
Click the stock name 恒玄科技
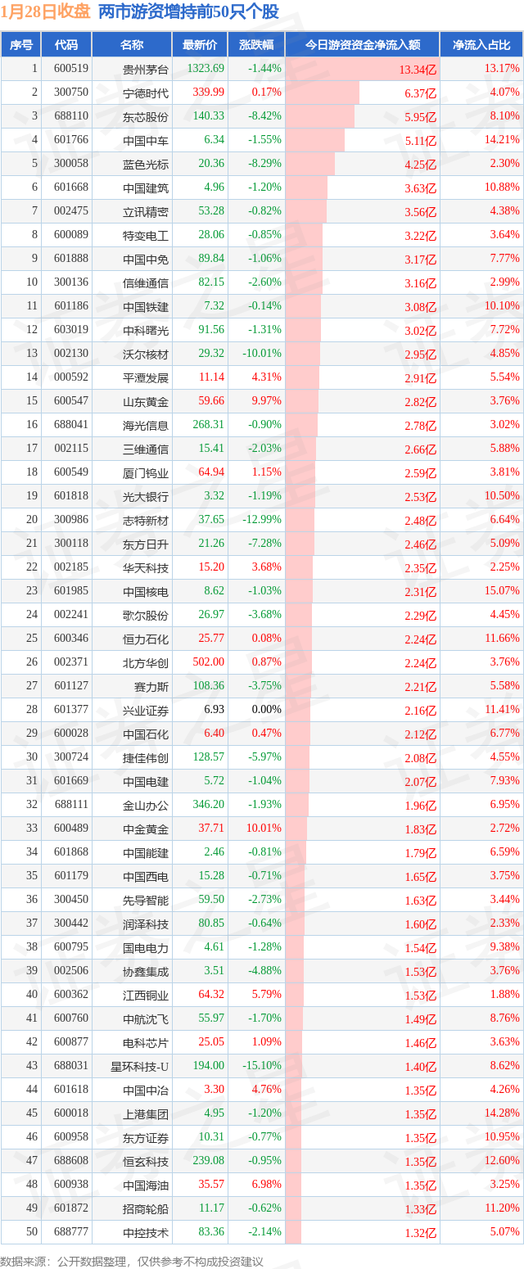[x=146, y=1162]
